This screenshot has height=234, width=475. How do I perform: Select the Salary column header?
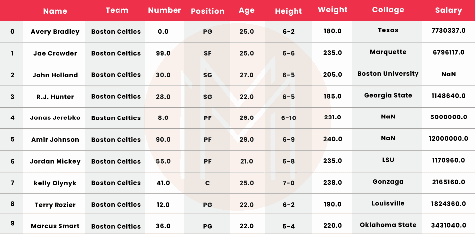click(448, 10)
